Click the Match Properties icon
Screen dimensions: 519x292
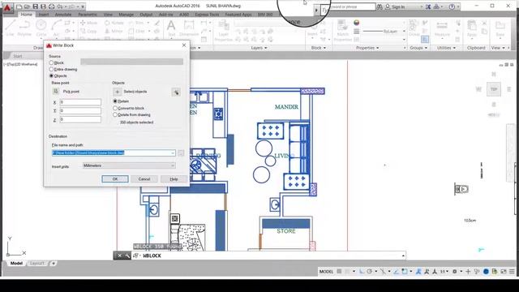click(342, 31)
